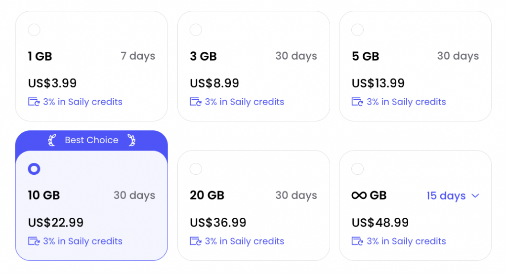Choose the 10 GB radio button
506x275 pixels.
[x=34, y=169]
